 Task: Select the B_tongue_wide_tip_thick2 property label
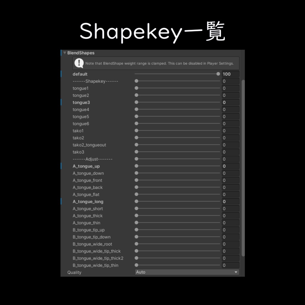pos(98,258)
